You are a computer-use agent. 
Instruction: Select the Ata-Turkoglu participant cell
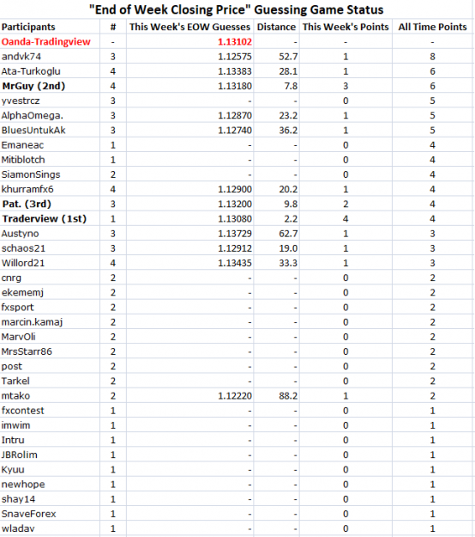[x=31, y=71]
